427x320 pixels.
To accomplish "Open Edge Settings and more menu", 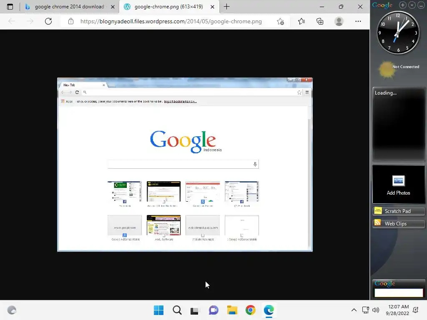I will [358, 21].
